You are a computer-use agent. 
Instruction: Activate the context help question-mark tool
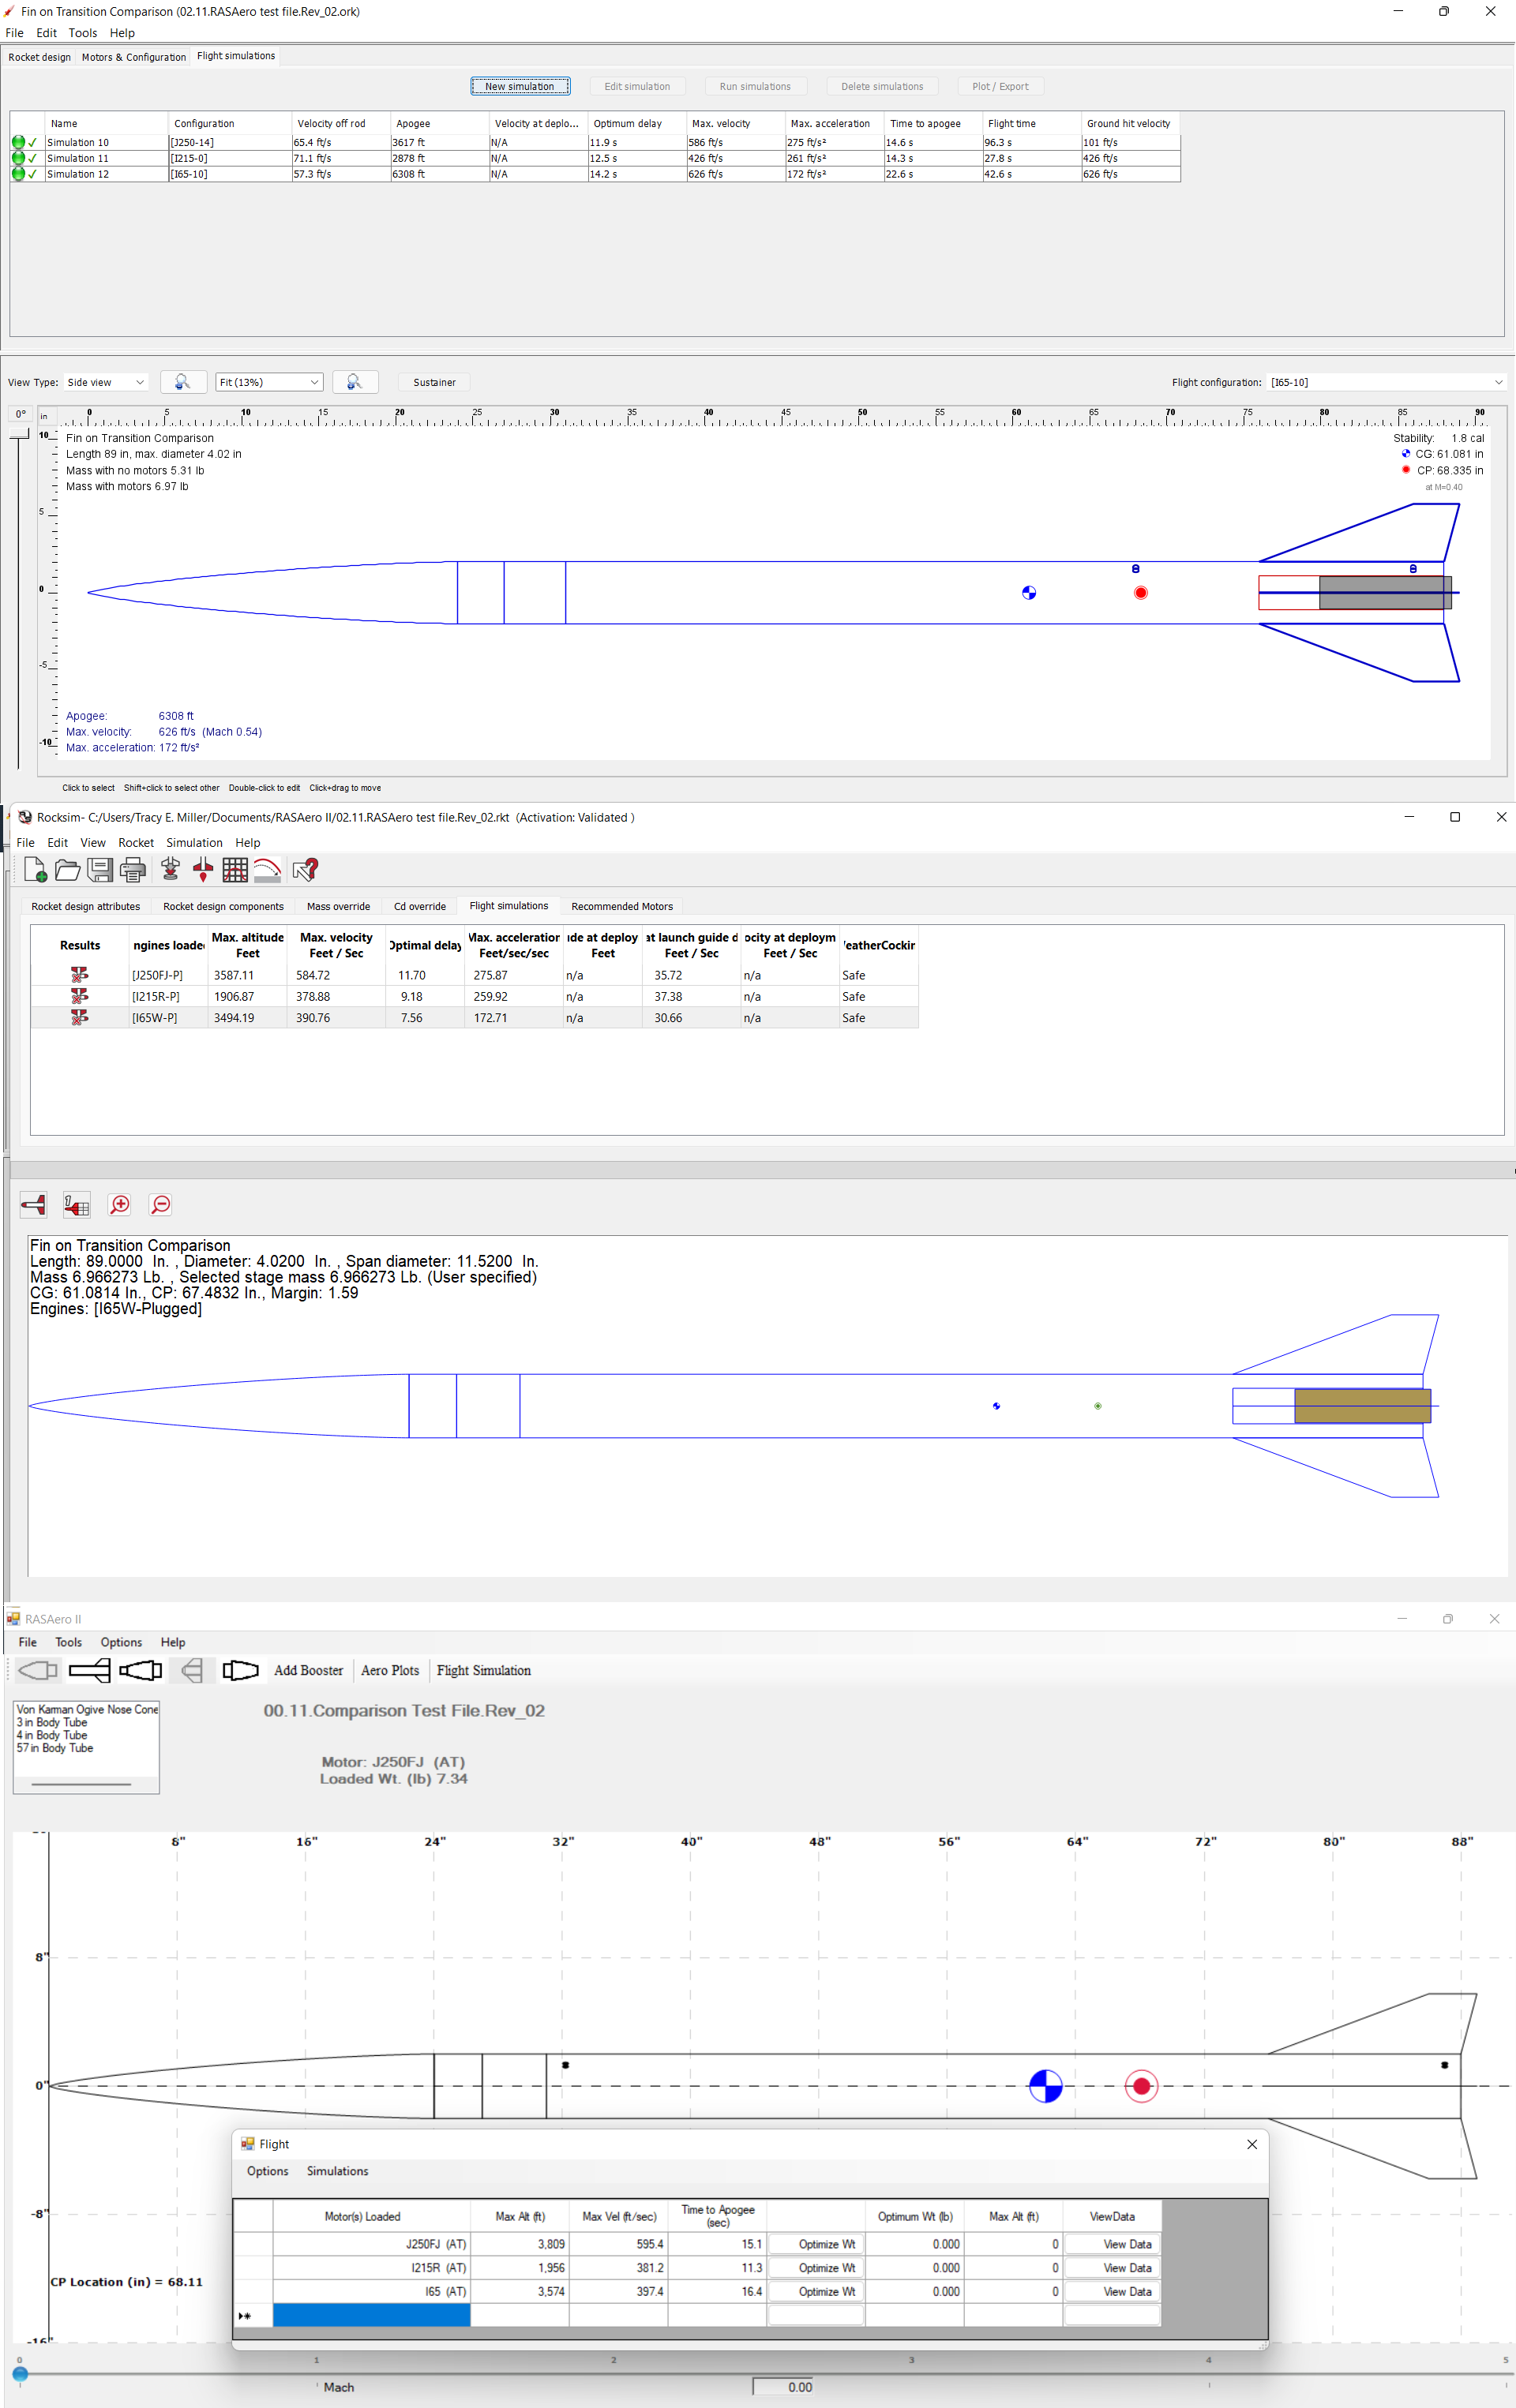(306, 869)
